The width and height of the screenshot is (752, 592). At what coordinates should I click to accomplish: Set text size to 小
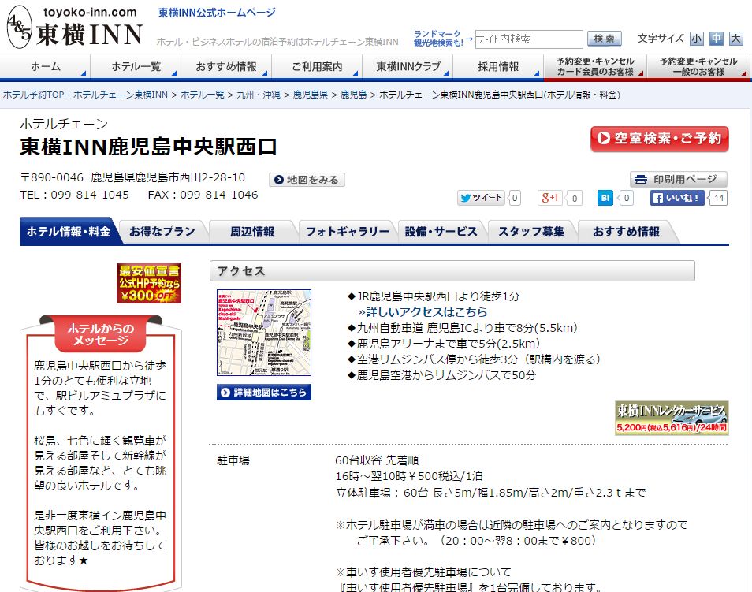click(x=696, y=39)
